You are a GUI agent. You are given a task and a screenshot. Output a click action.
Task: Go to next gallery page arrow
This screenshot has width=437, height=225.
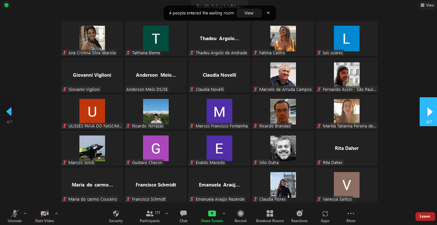[x=429, y=112]
